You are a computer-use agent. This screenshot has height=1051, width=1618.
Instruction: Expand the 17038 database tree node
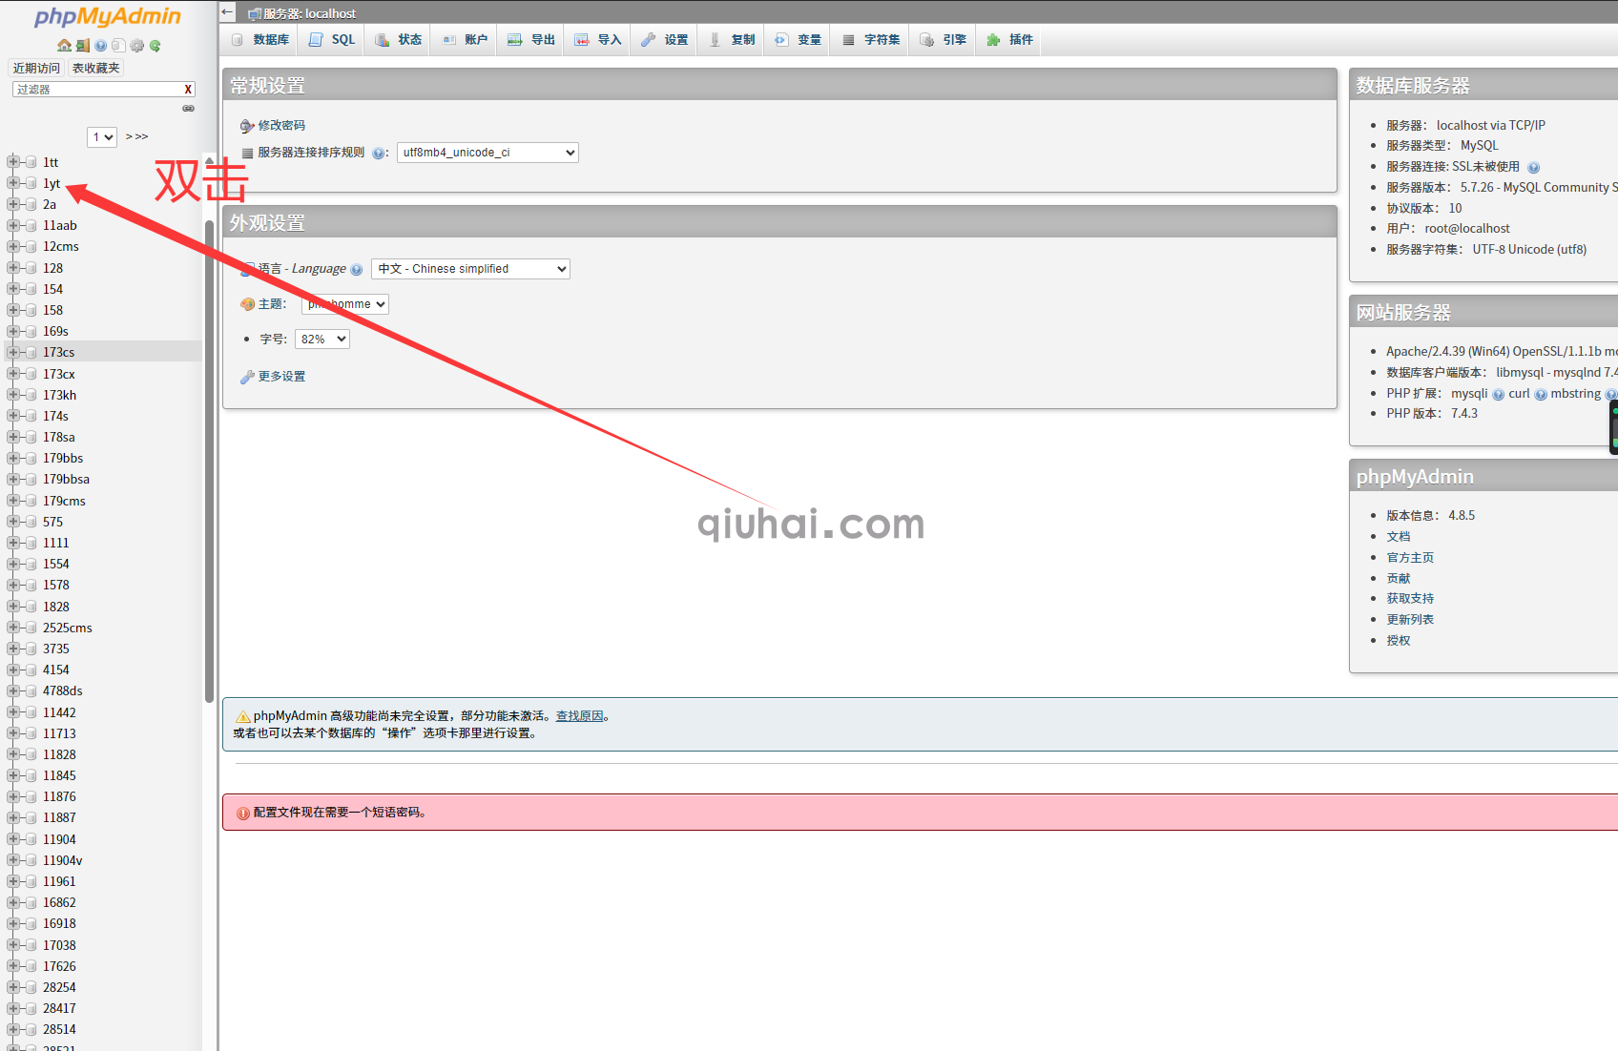point(13,945)
